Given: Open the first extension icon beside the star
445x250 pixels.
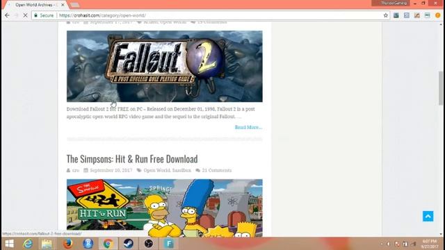Looking at the screenshot, I should coord(396,15).
